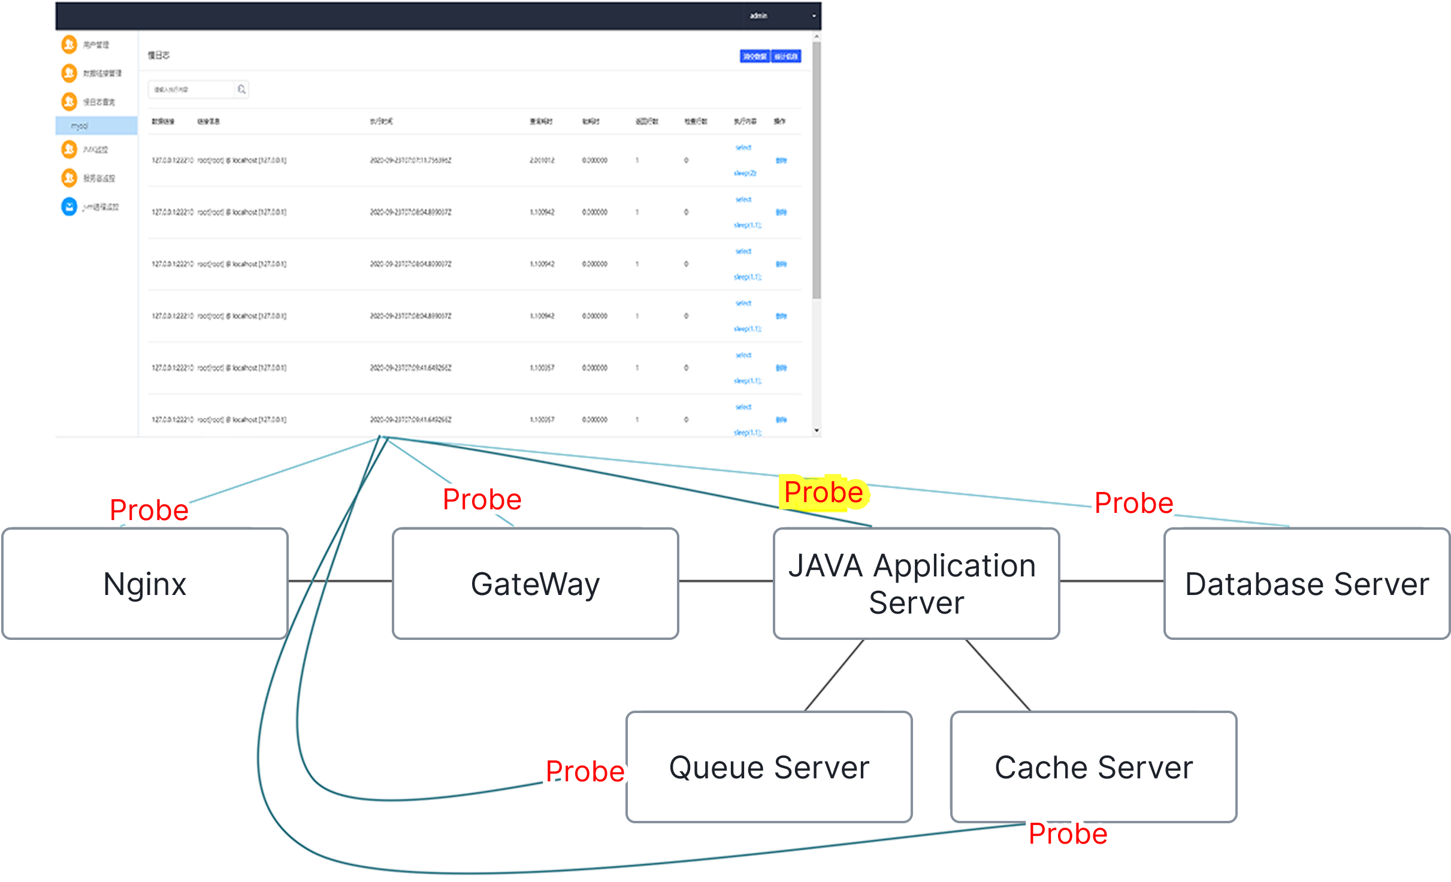
Task: Click the search magnifier icon
Action: click(241, 89)
